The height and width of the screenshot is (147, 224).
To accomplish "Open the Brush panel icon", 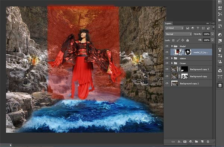I will (x=220, y=50).
